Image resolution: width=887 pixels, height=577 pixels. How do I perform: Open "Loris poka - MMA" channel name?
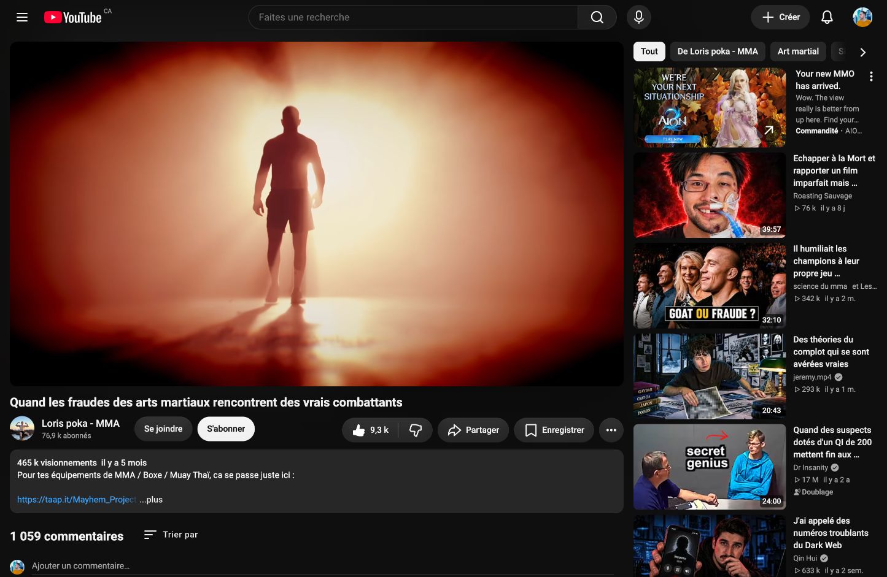[x=80, y=423]
